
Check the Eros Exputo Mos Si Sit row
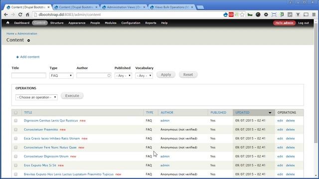pyautogui.click(x=15, y=165)
